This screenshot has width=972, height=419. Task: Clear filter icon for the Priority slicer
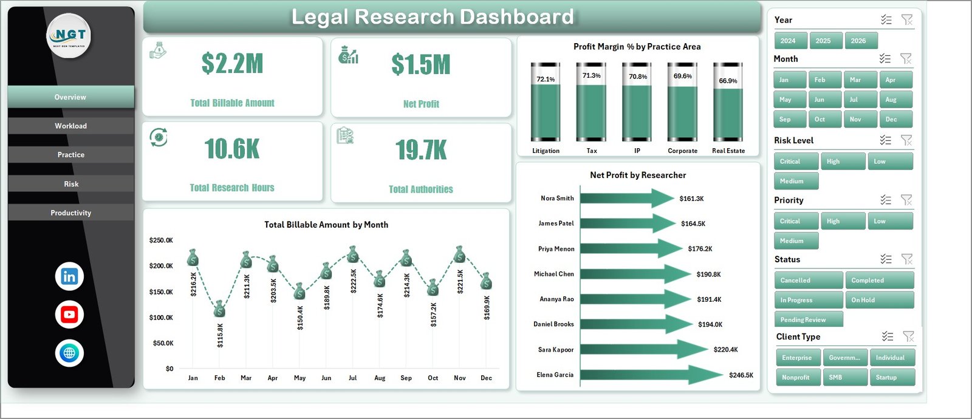(906, 200)
